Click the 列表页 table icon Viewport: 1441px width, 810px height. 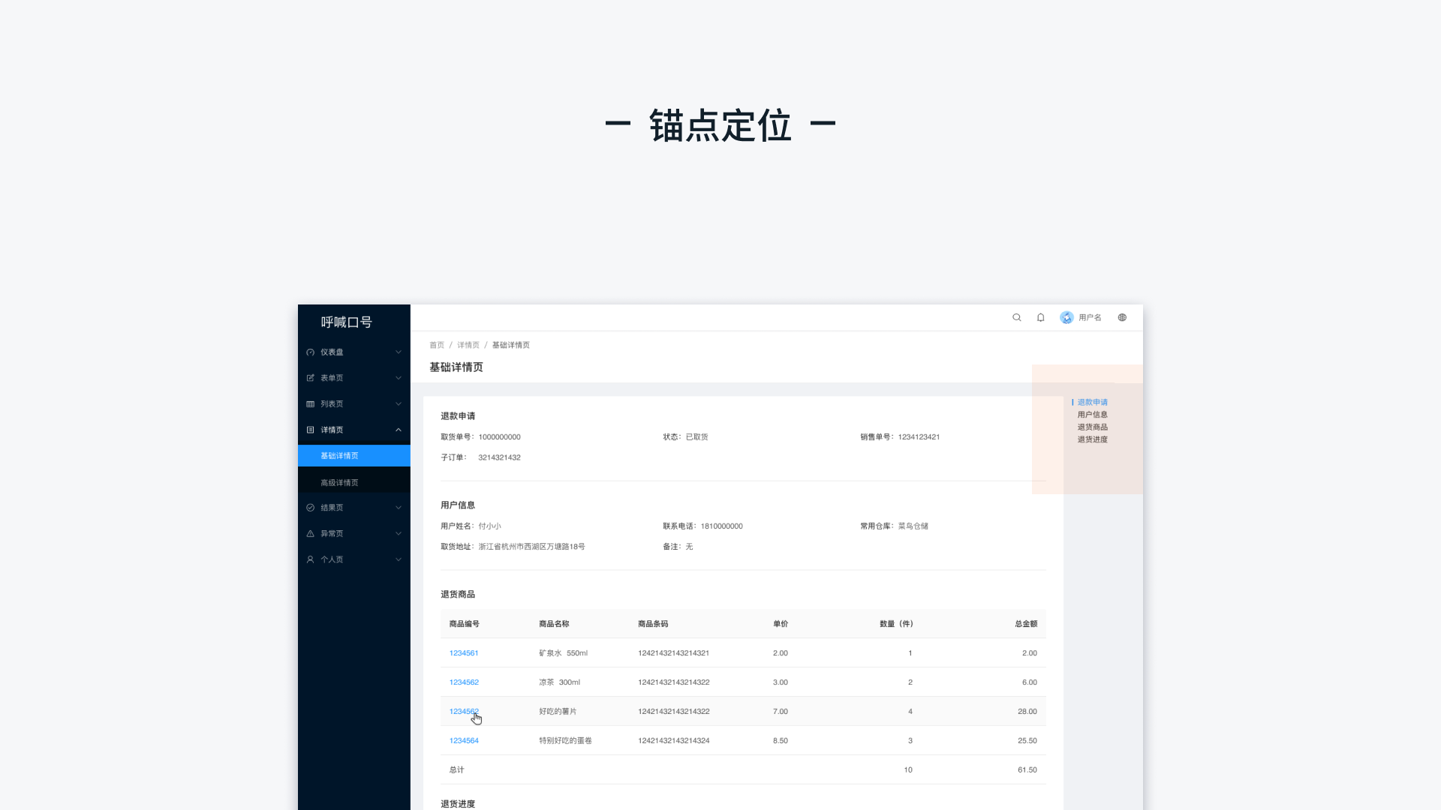tap(310, 404)
